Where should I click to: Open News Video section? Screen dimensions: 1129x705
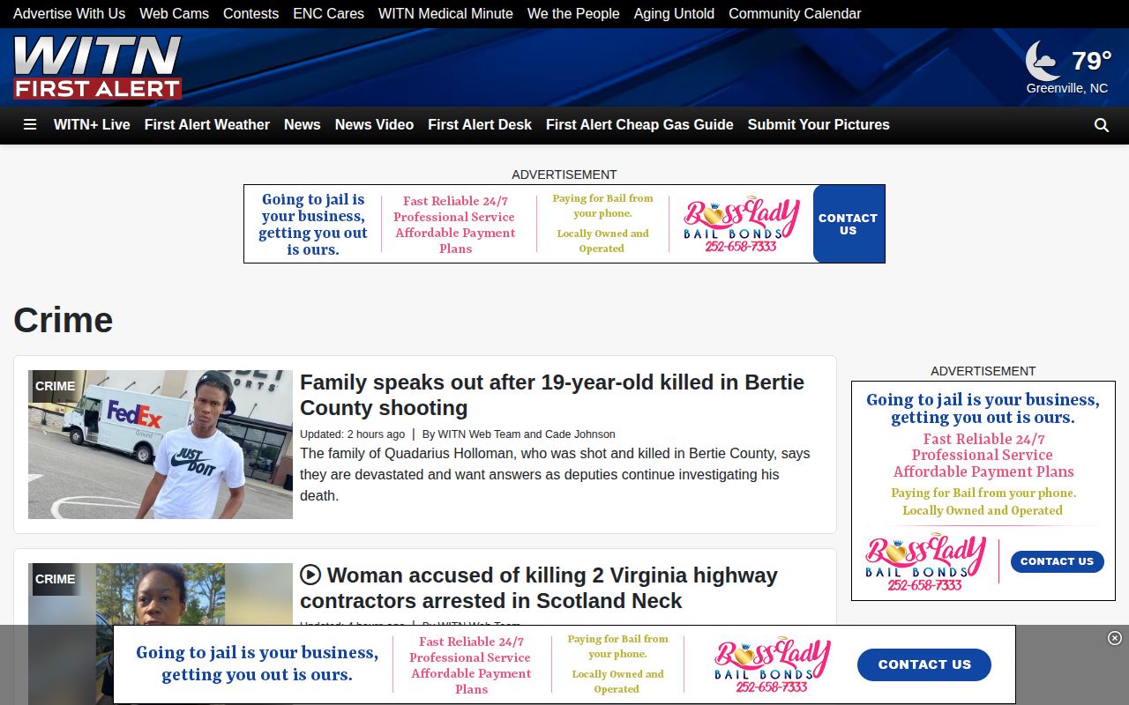pos(374,125)
